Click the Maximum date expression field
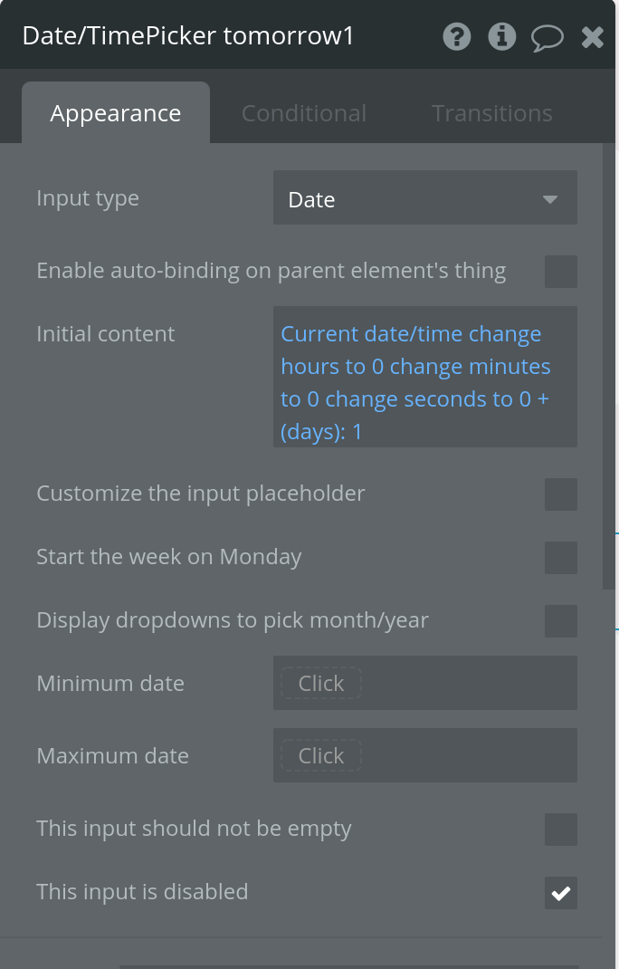This screenshot has height=969, width=619. (x=321, y=756)
